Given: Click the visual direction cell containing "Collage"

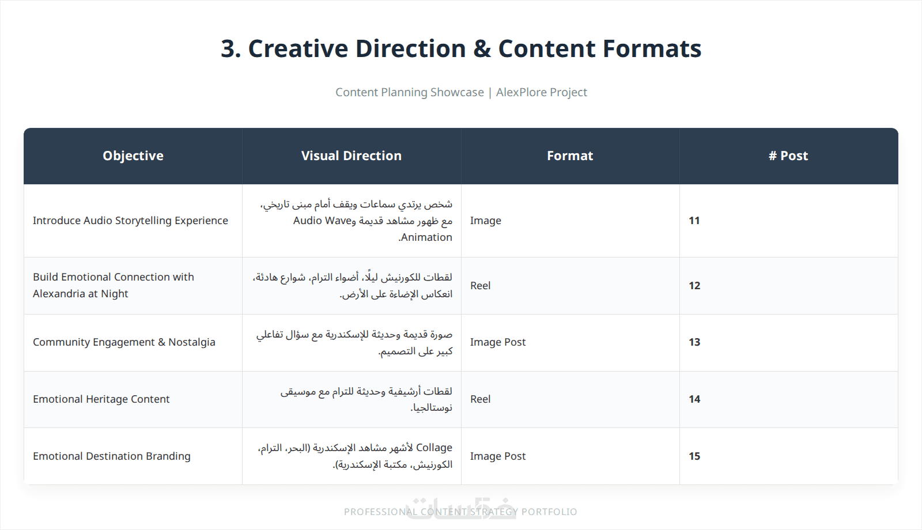Looking at the screenshot, I should tap(352, 456).
